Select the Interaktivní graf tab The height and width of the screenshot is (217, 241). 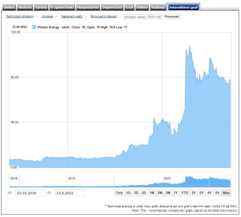pos(183,7)
